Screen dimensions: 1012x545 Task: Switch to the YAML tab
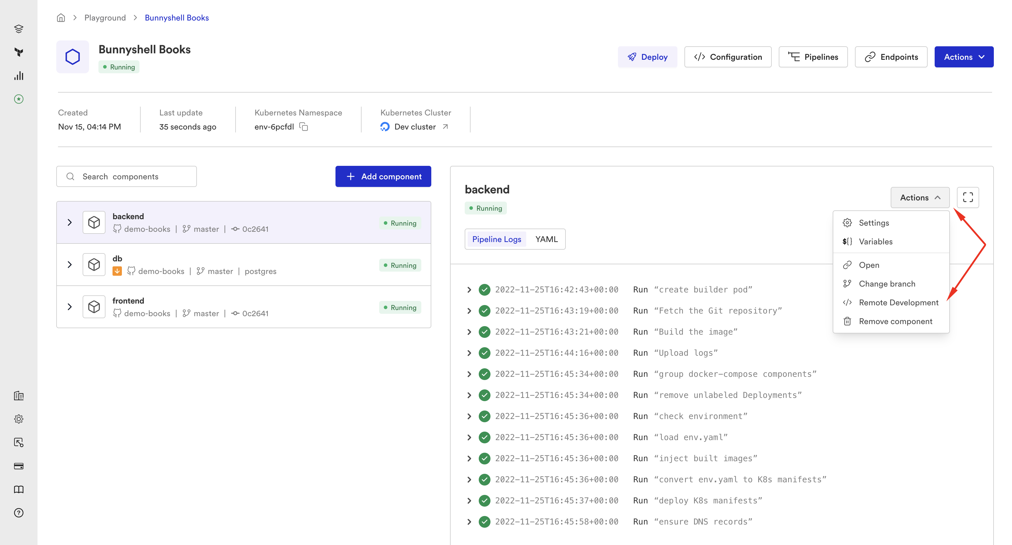click(x=546, y=239)
